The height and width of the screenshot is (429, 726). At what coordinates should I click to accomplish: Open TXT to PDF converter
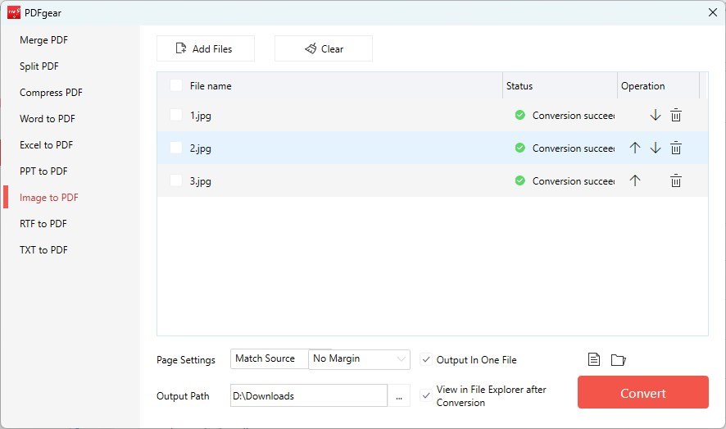tap(43, 250)
